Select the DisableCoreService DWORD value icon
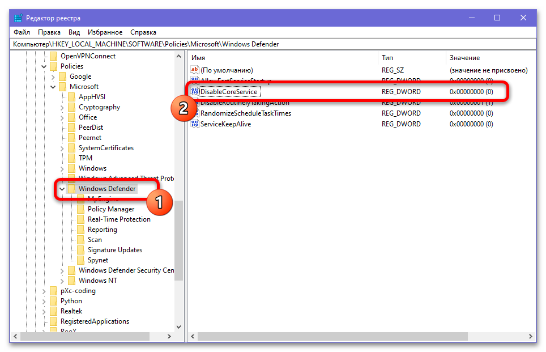Viewport: 546px width, 352px height. 195,92
